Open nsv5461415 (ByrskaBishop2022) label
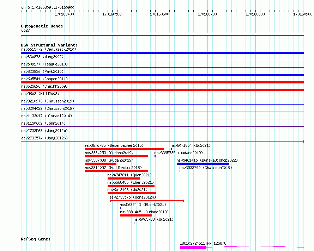 (x=207, y=160)
